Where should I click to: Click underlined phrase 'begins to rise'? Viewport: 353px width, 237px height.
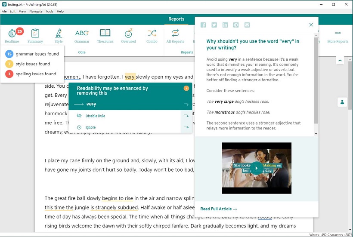[x=117, y=198]
